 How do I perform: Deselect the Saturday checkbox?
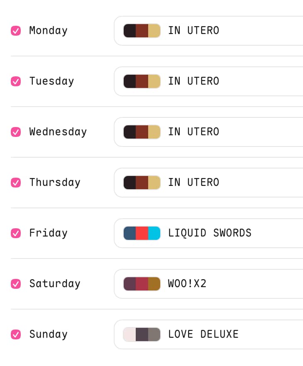pyautogui.click(x=16, y=284)
